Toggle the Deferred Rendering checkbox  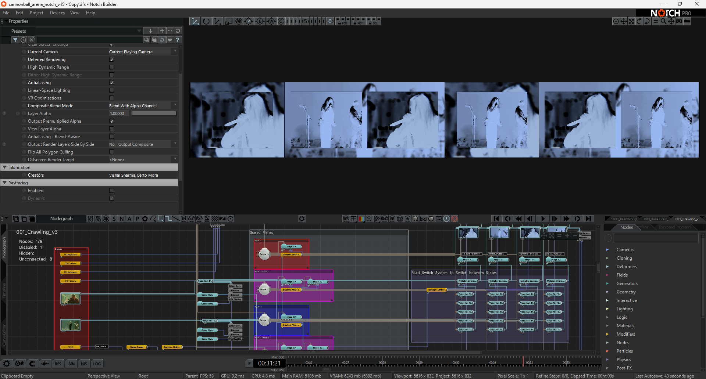(x=111, y=59)
